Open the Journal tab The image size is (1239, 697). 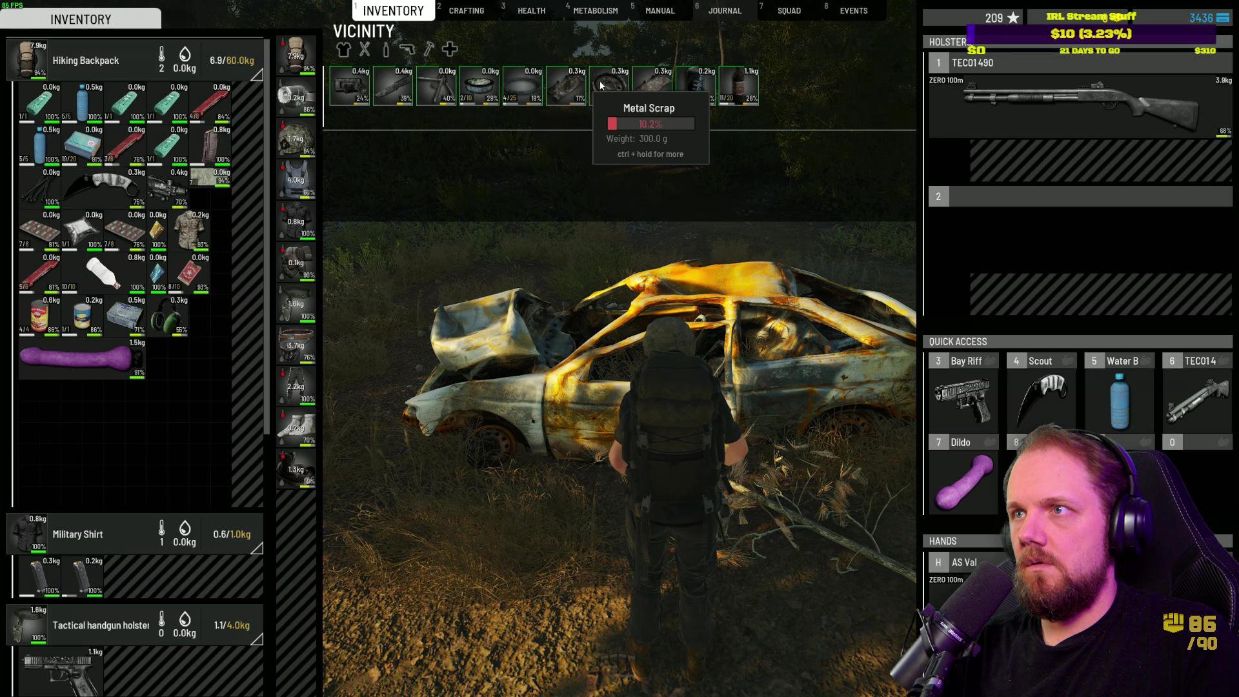tap(725, 11)
